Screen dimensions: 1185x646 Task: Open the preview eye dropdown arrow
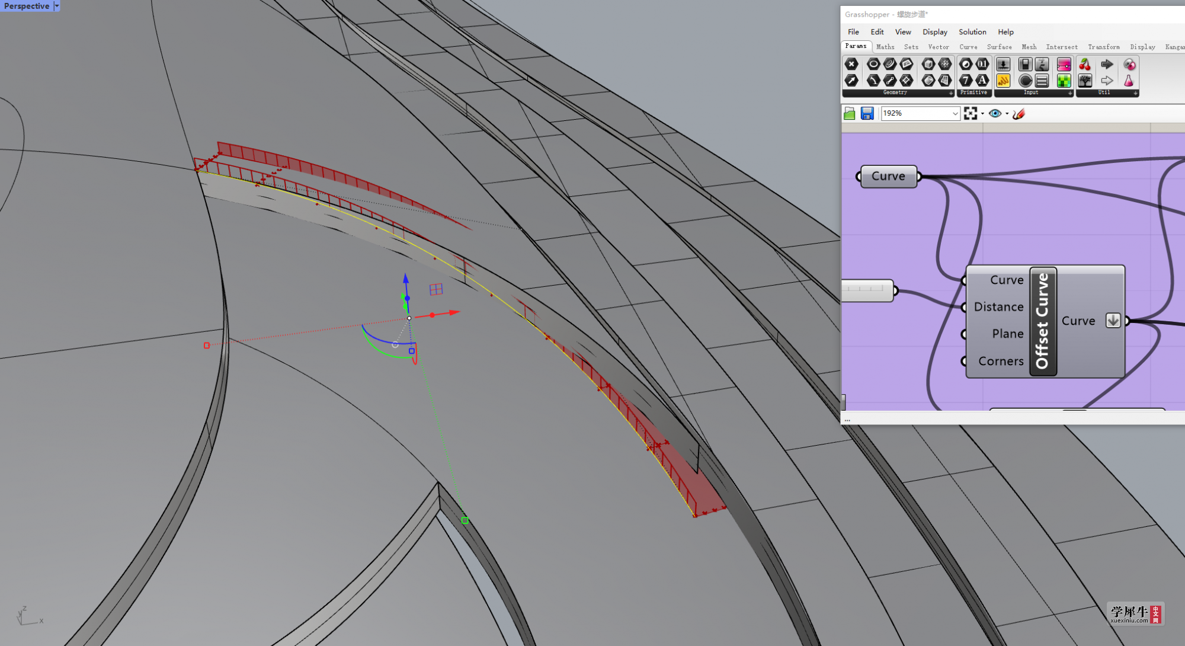point(1007,114)
